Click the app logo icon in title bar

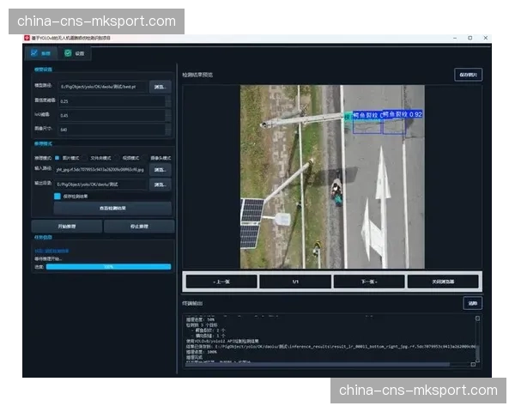[x=27, y=38]
